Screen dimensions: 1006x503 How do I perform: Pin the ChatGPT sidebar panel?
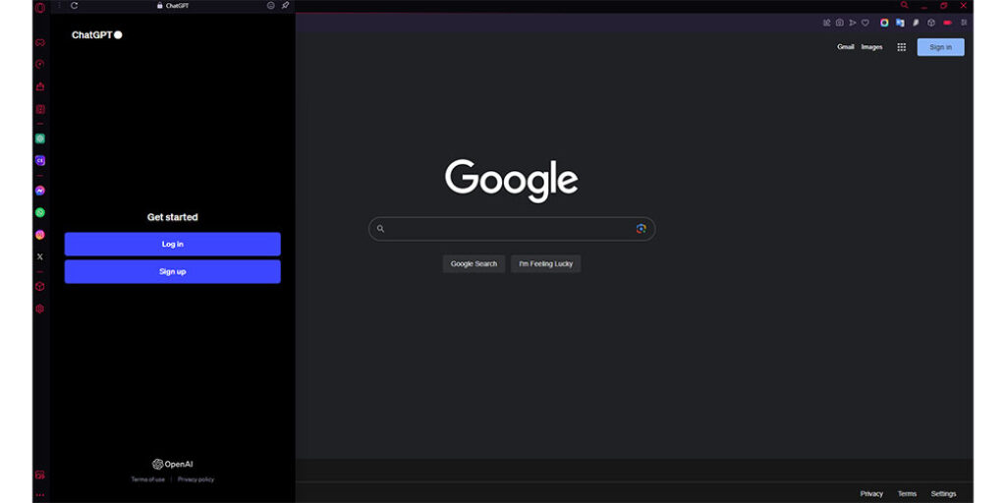286,5
